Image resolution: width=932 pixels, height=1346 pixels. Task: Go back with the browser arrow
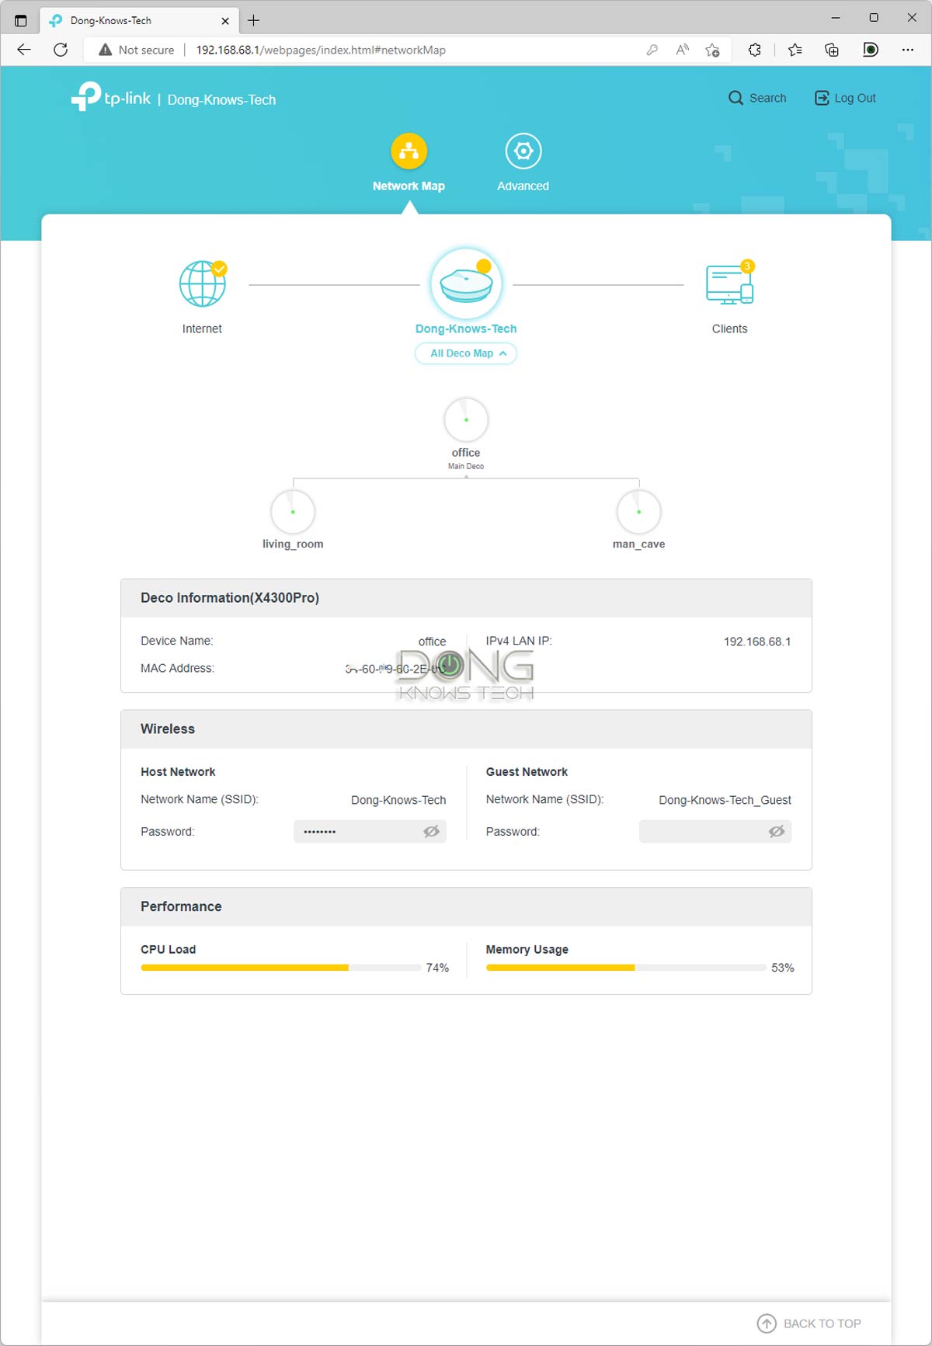coord(24,50)
